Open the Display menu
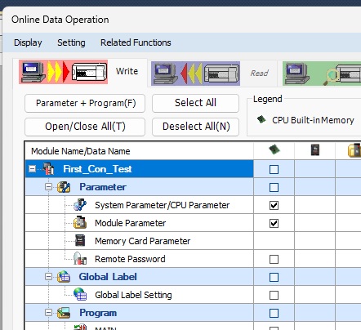This screenshot has height=330, width=361. pos(28,42)
